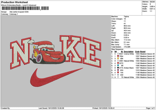Click the Brand column header
The width and height of the screenshot is (156, 110).
click(143, 52)
